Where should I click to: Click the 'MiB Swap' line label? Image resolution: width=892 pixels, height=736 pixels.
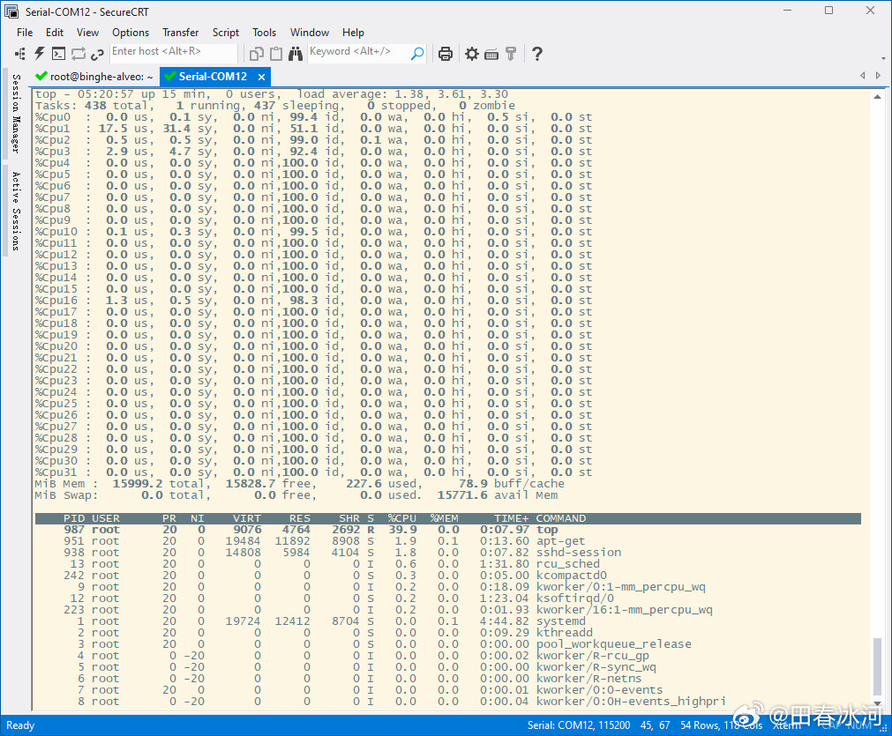[x=66, y=495]
